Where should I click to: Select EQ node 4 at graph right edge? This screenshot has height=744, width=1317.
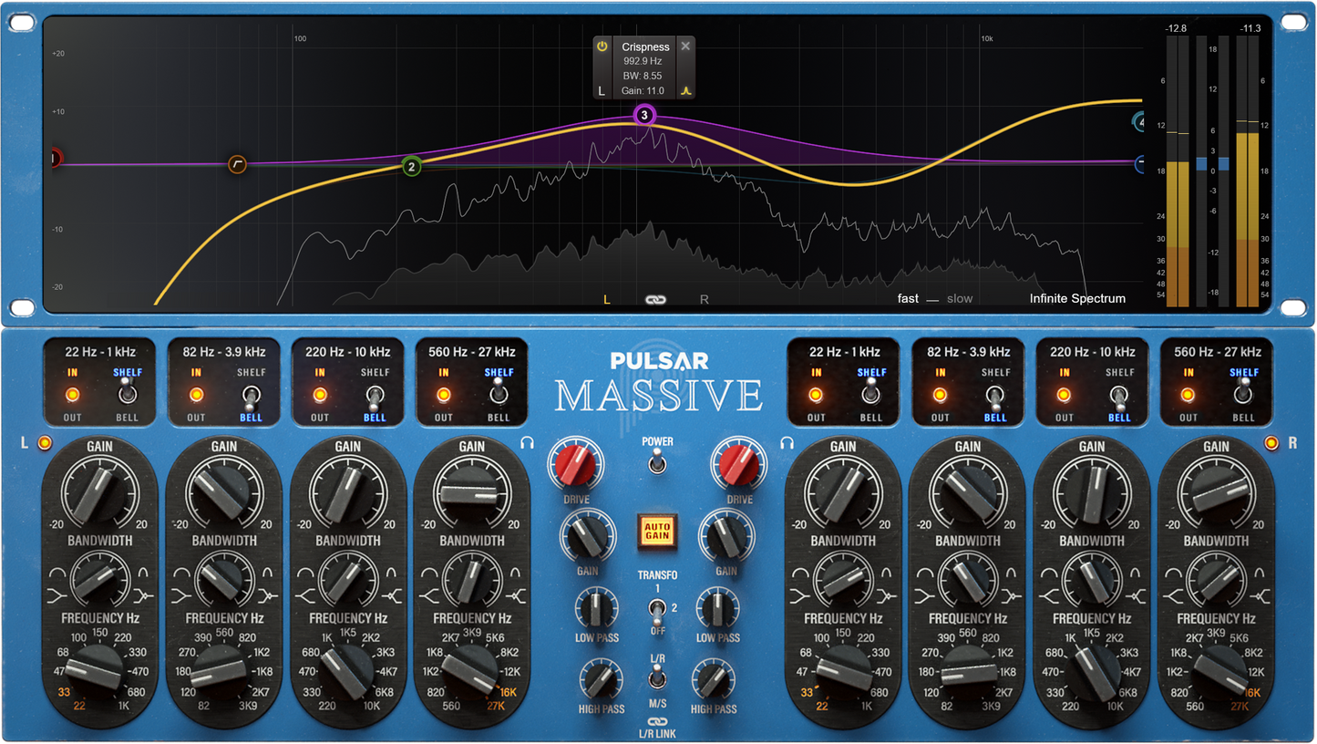tap(1138, 121)
